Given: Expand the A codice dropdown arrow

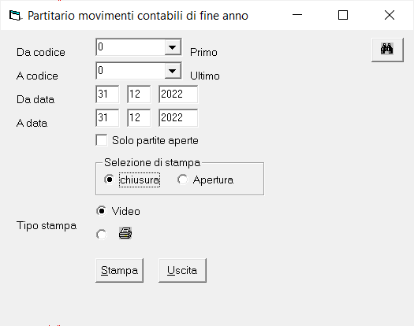Looking at the screenshot, I should pyautogui.click(x=173, y=71).
